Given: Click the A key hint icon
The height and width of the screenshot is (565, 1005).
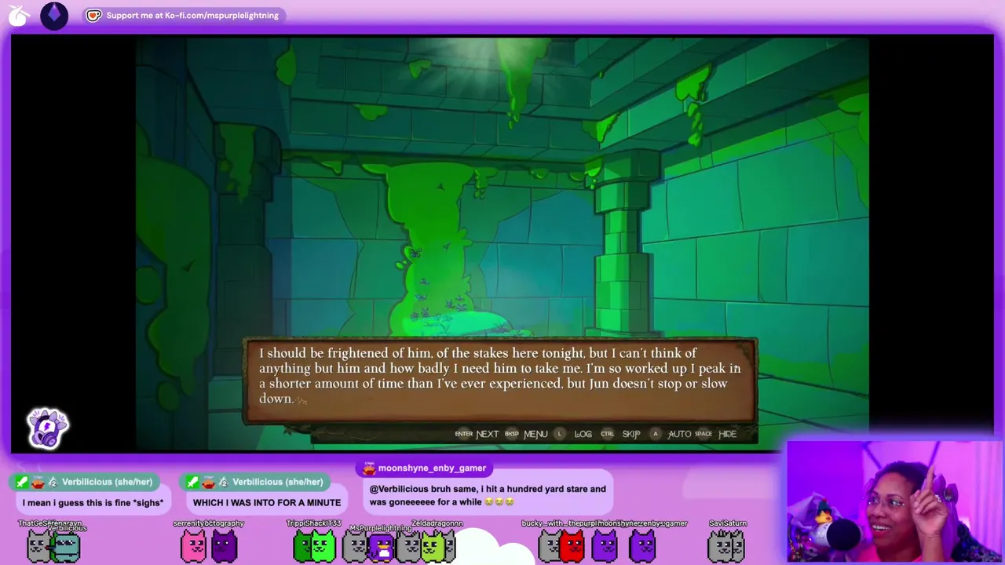Looking at the screenshot, I should [x=656, y=434].
